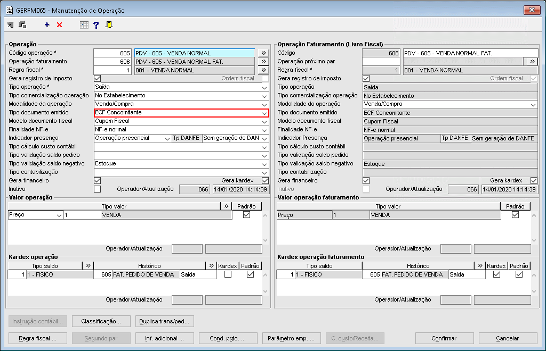Toggle Padrão checkbox in Valor operação row
The height and width of the screenshot is (351, 546).
pyautogui.click(x=246, y=214)
